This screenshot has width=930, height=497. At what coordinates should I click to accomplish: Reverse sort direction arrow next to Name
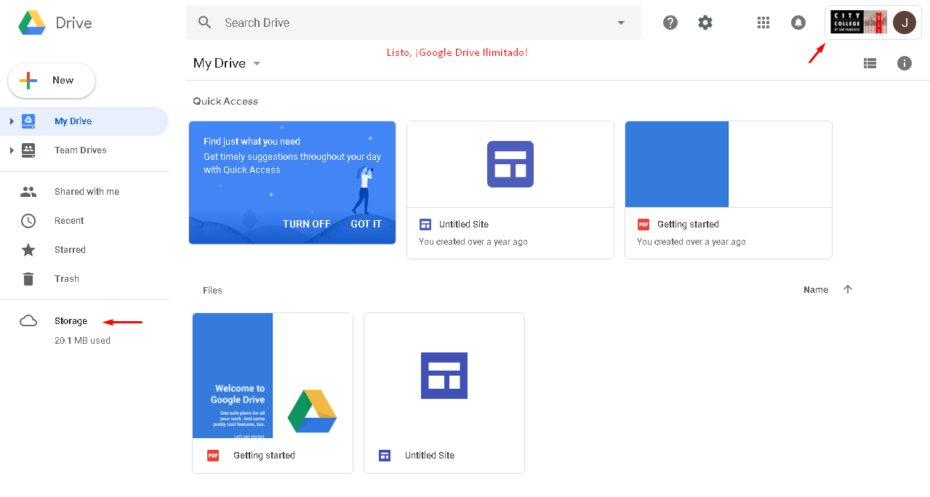pyautogui.click(x=847, y=289)
